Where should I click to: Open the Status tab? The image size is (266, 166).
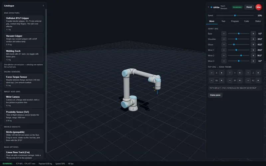click(x=258, y=21)
